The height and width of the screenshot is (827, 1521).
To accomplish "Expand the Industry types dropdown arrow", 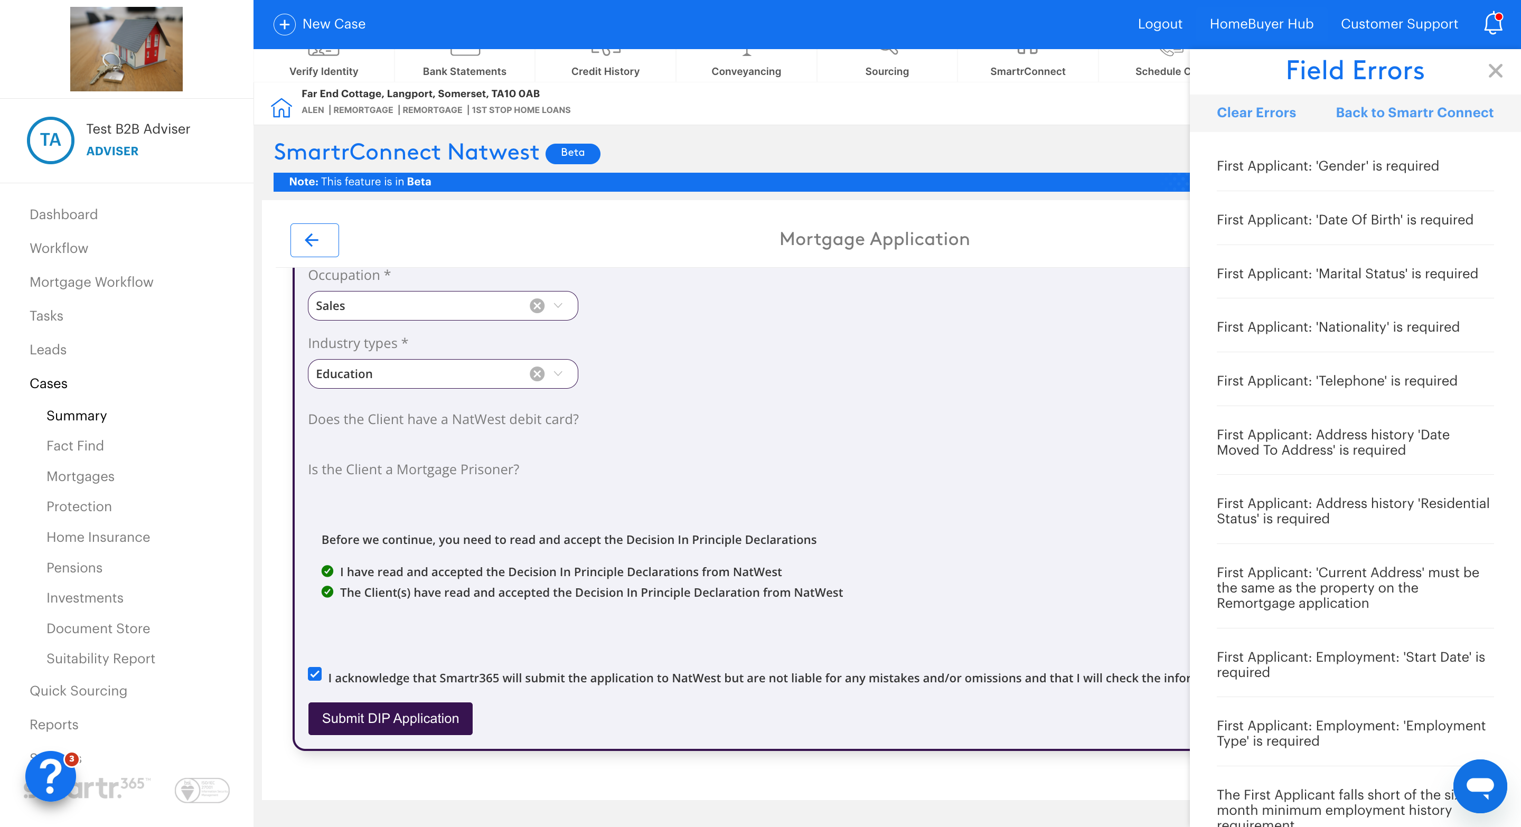I will point(558,374).
